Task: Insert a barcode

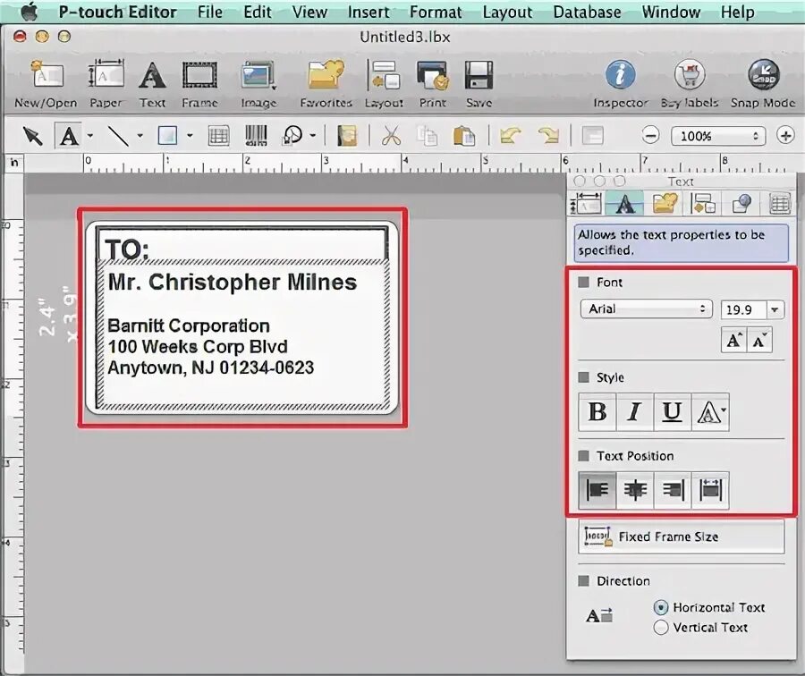Action: 256,136
